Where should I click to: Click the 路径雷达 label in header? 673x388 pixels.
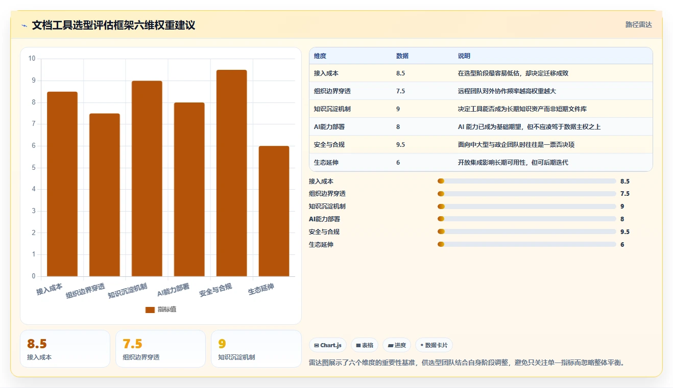click(639, 24)
